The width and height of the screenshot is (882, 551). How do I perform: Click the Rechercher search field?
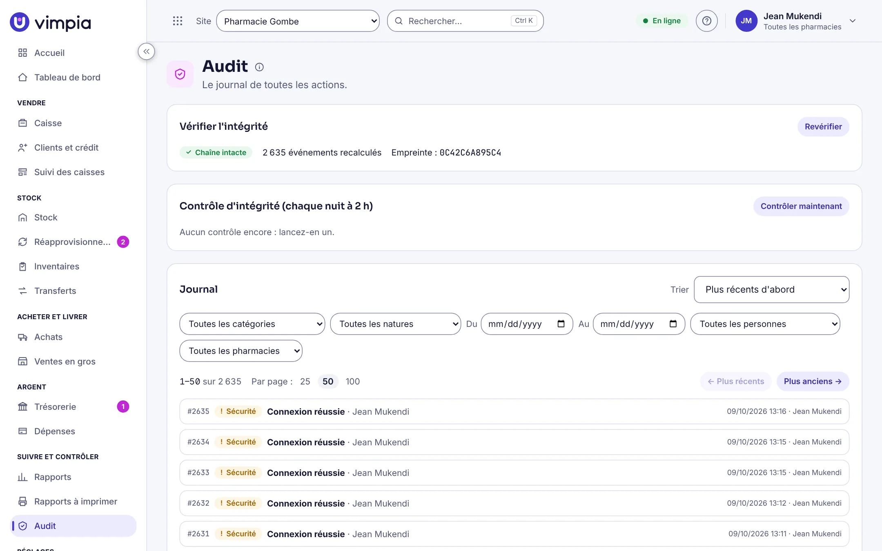pyautogui.click(x=465, y=21)
